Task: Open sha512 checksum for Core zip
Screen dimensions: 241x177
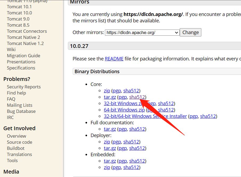Action: click(131, 91)
